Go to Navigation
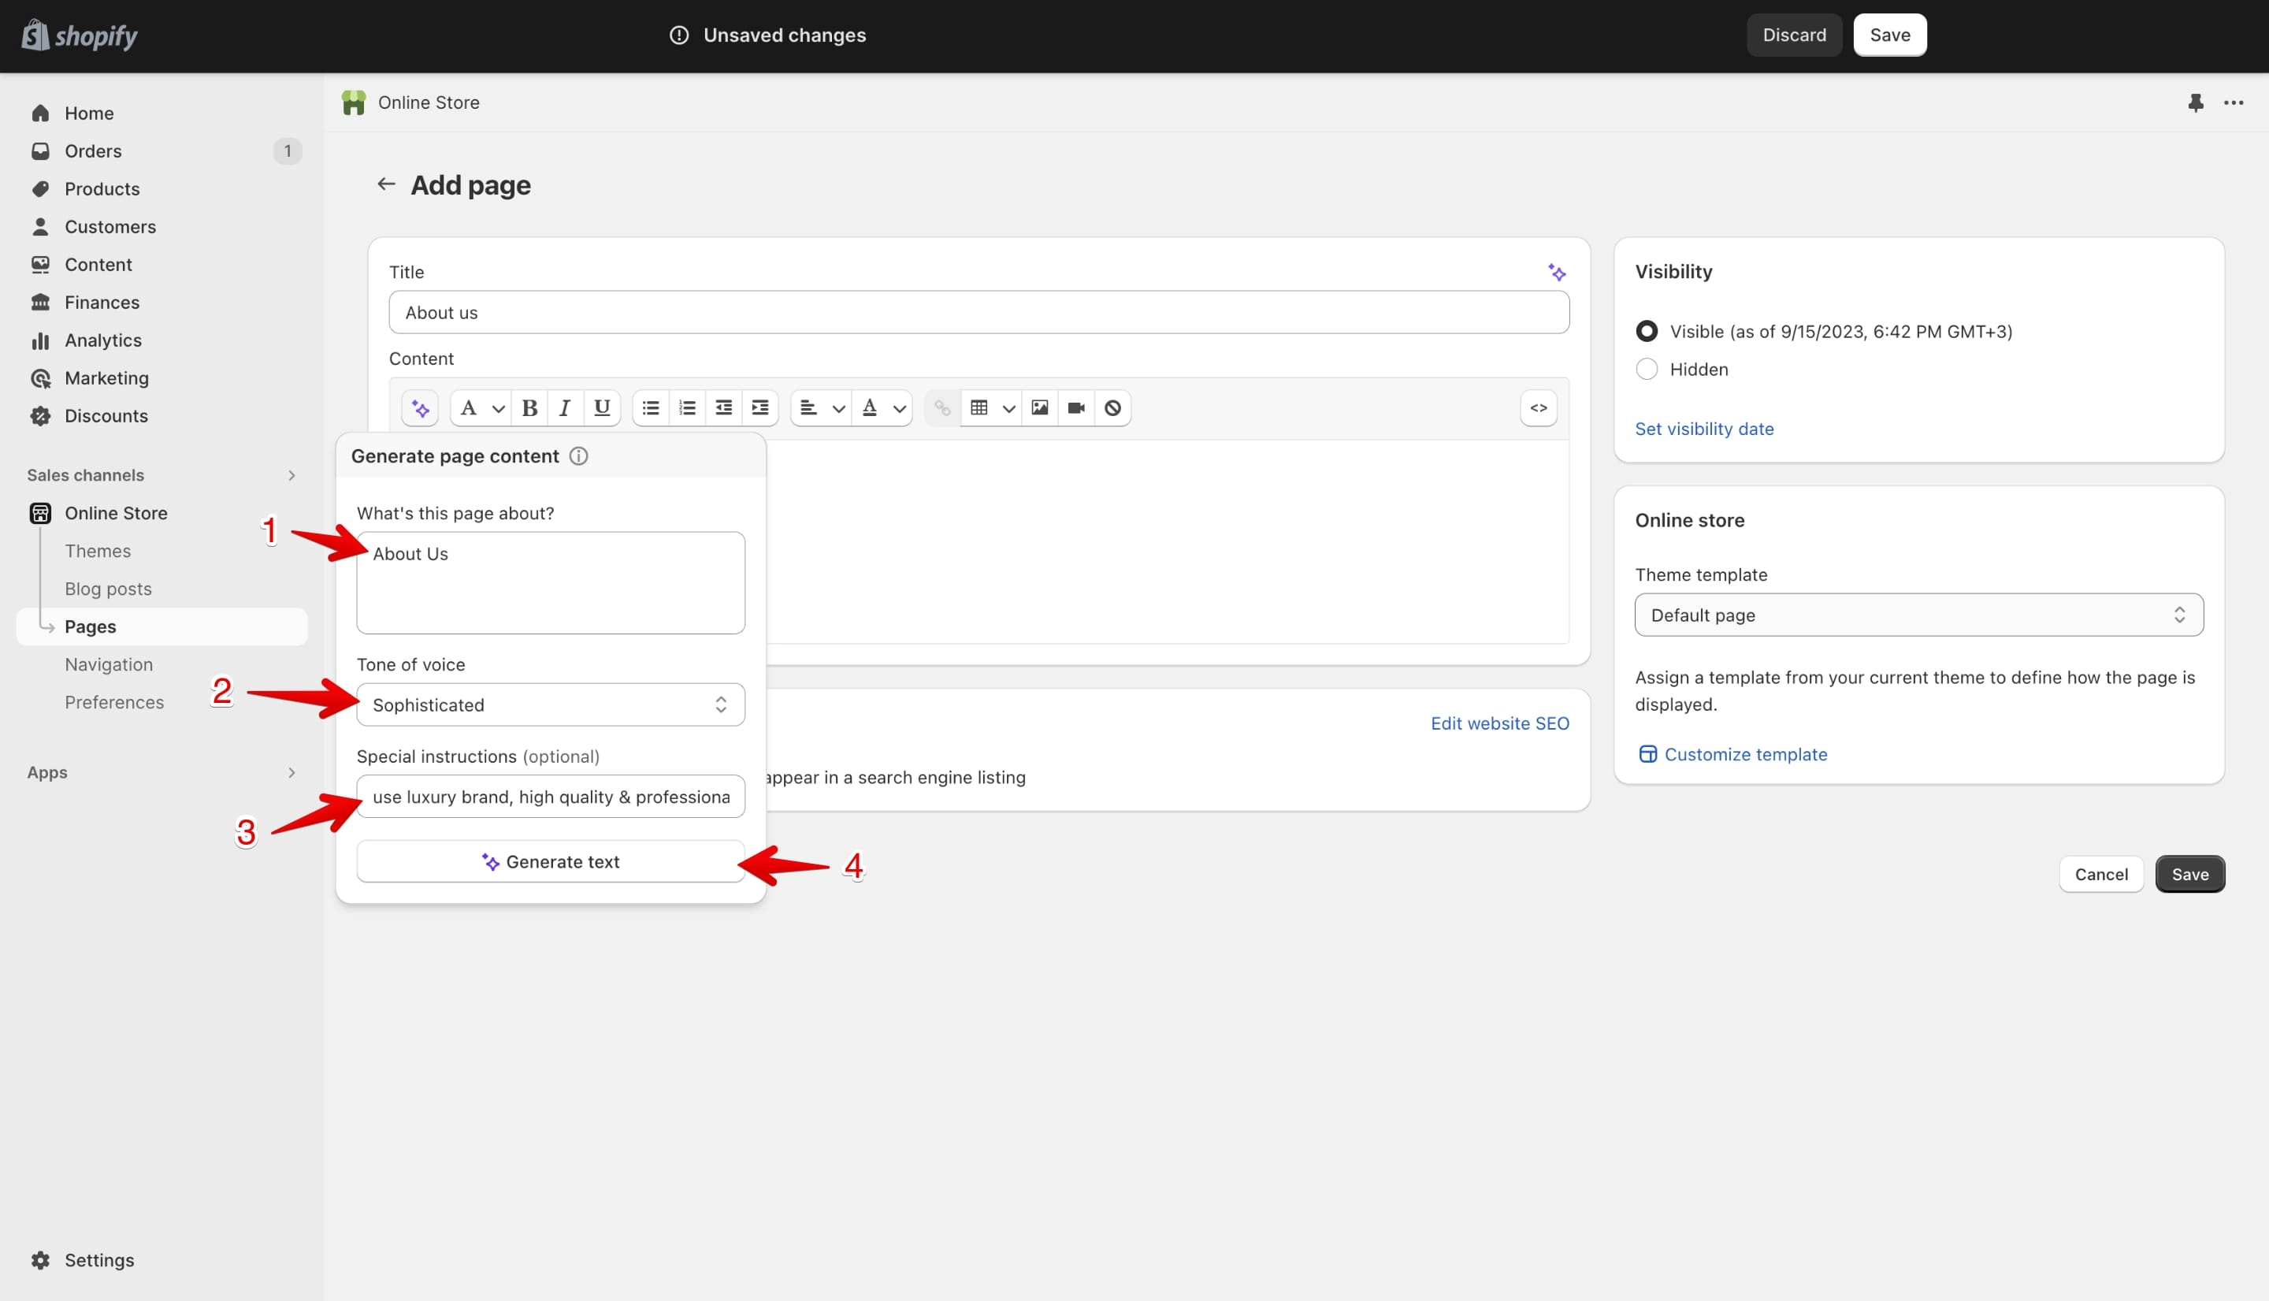 pos(108,665)
